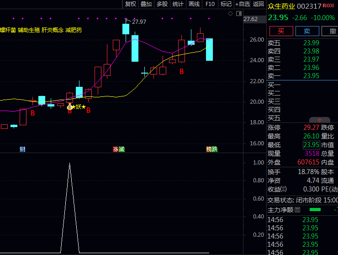
Task: Click the 净资 value 4.74
Action: pyautogui.click(x=313, y=181)
